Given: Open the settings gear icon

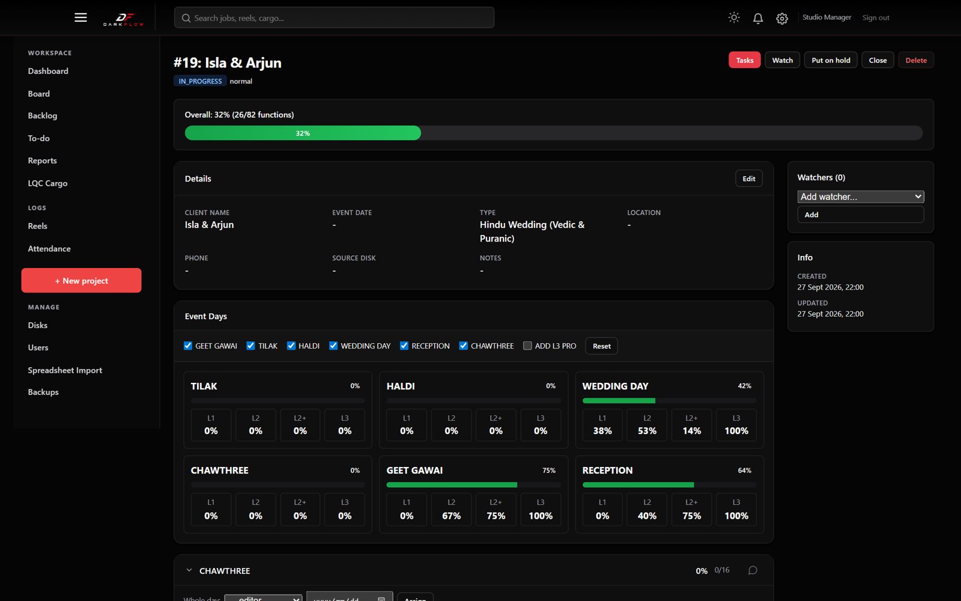Looking at the screenshot, I should [782, 18].
